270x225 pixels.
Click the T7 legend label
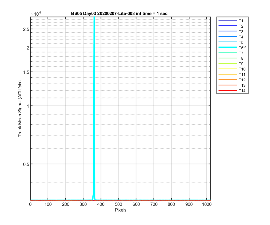pos(241,53)
